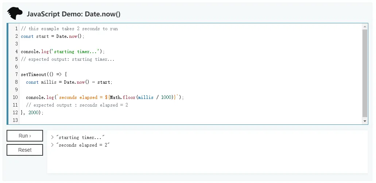376x183 pixels.
Task: Click the editor scrollbar up arrow
Action: pos(365,27)
